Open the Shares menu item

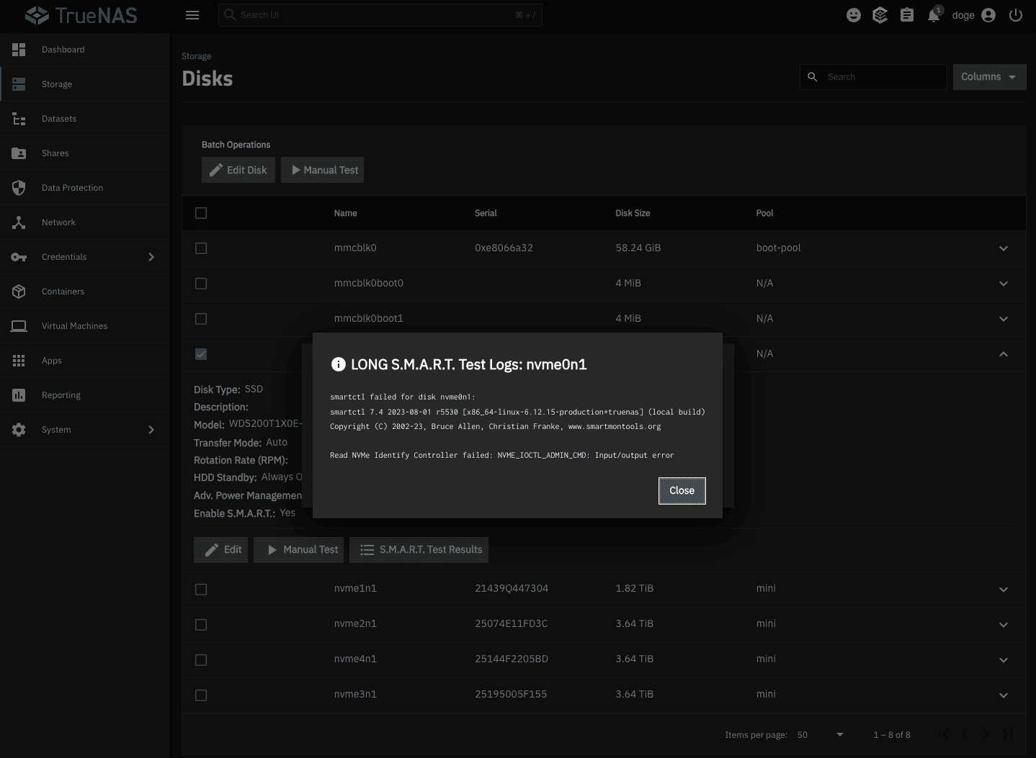pyautogui.click(x=85, y=153)
